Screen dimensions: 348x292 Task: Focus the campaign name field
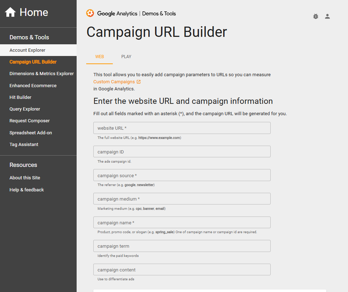182,223
